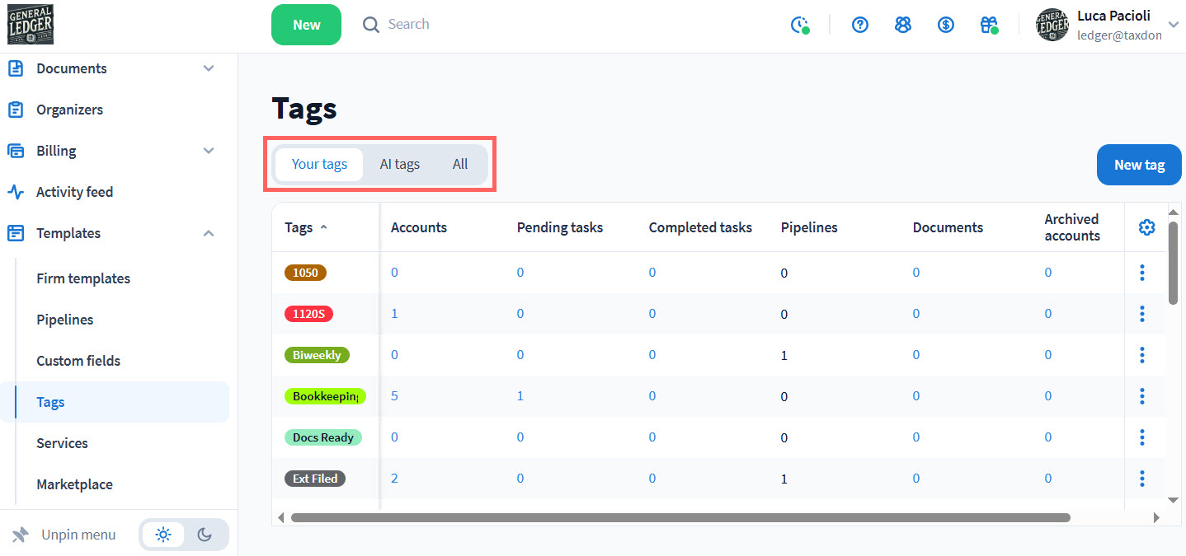The image size is (1186, 556).
Task: Expand the Documents sidebar section
Action: click(209, 68)
